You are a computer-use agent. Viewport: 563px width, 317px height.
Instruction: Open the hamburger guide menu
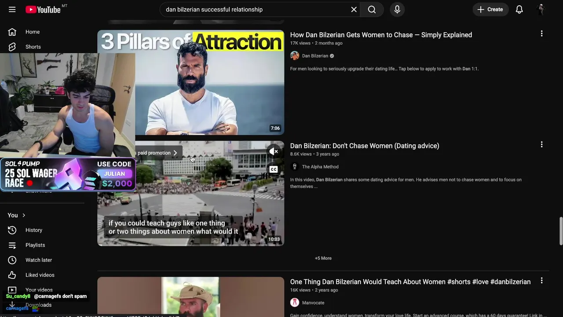(x=12, y=9)
